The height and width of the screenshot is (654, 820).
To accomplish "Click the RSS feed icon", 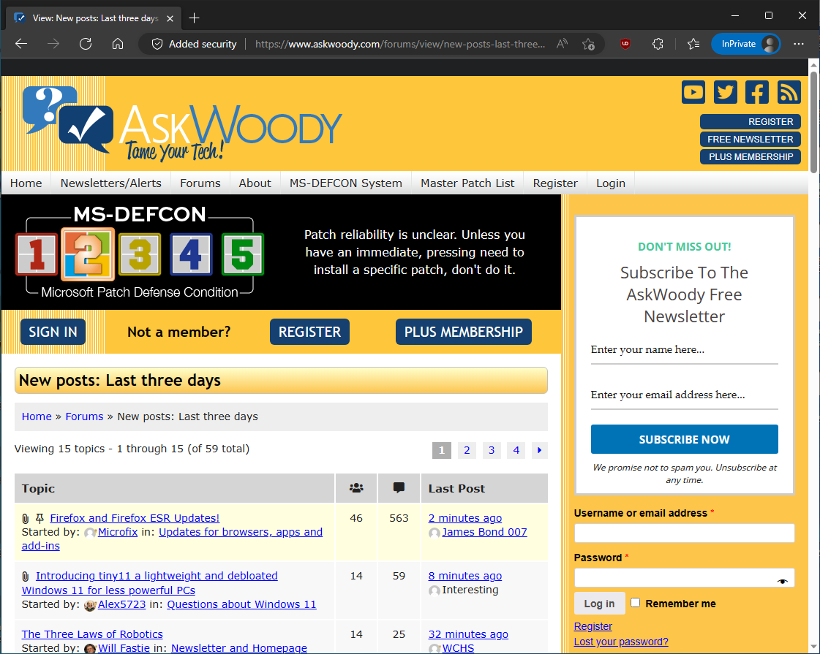I will point(789,92).
